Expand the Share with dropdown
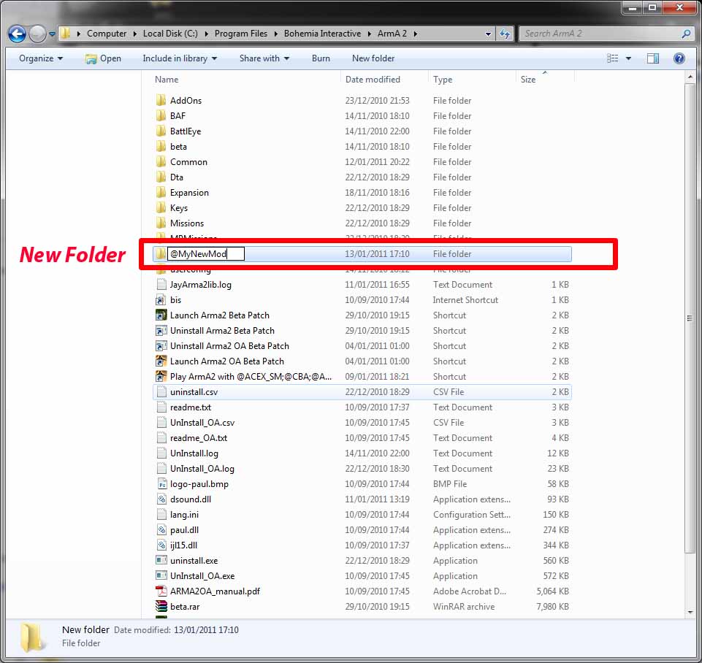 [264, 58]
